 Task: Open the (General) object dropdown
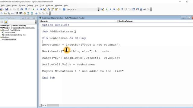click(x=78, y=21)
